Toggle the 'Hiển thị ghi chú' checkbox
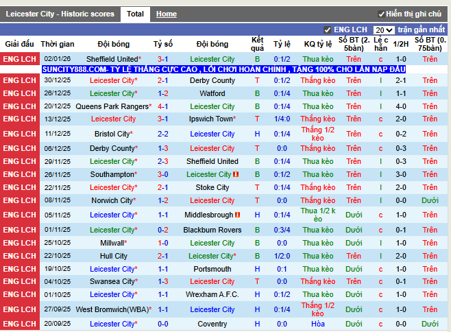Screen dimensions: 451x332 tap(381, 14)
